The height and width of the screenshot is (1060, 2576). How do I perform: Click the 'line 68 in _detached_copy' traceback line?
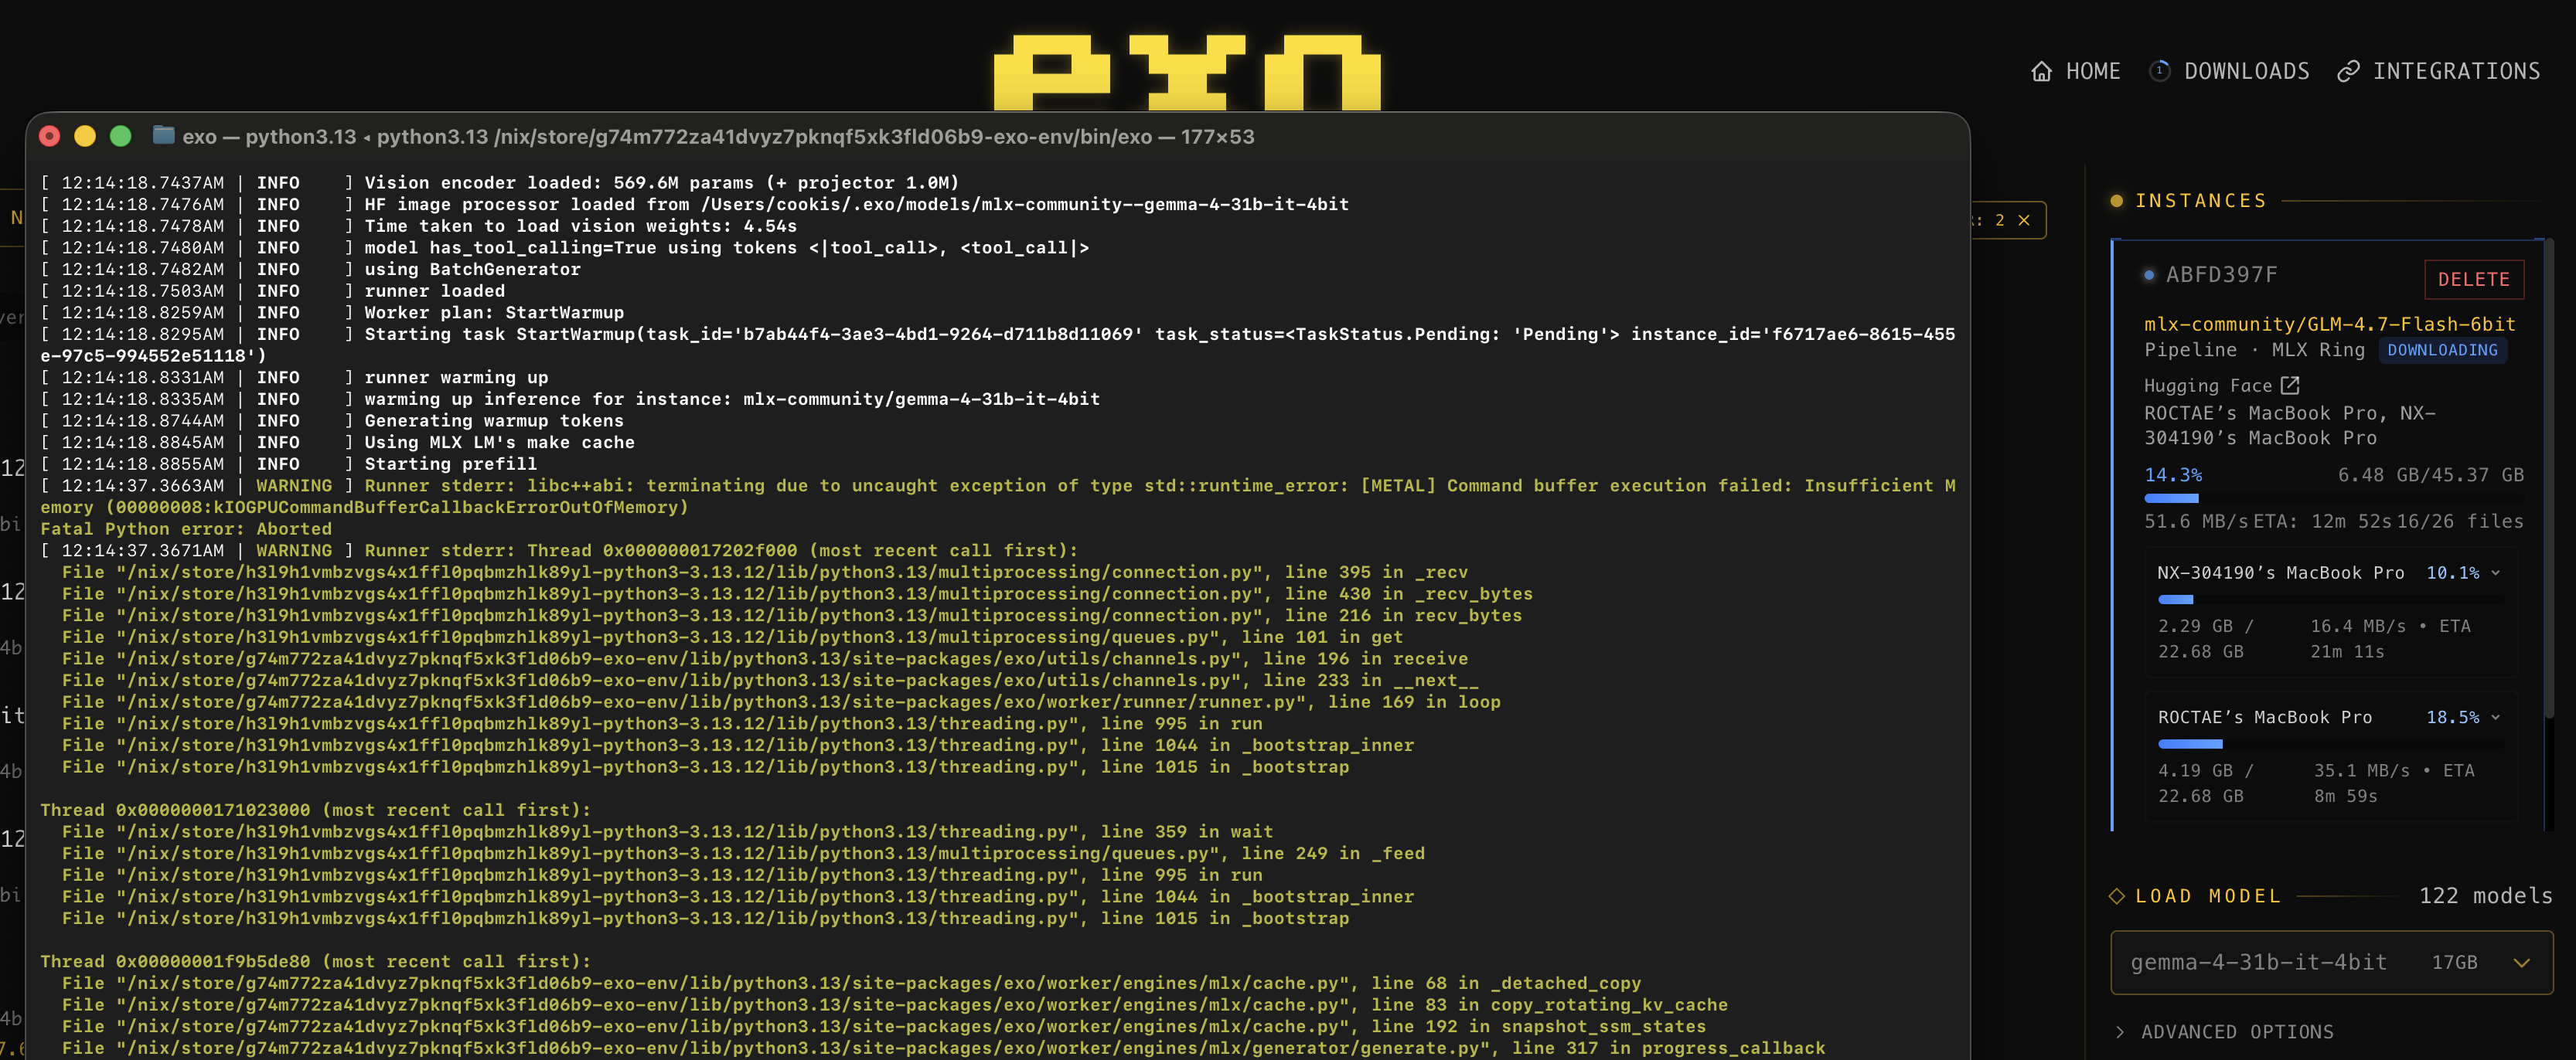[851, 984]
